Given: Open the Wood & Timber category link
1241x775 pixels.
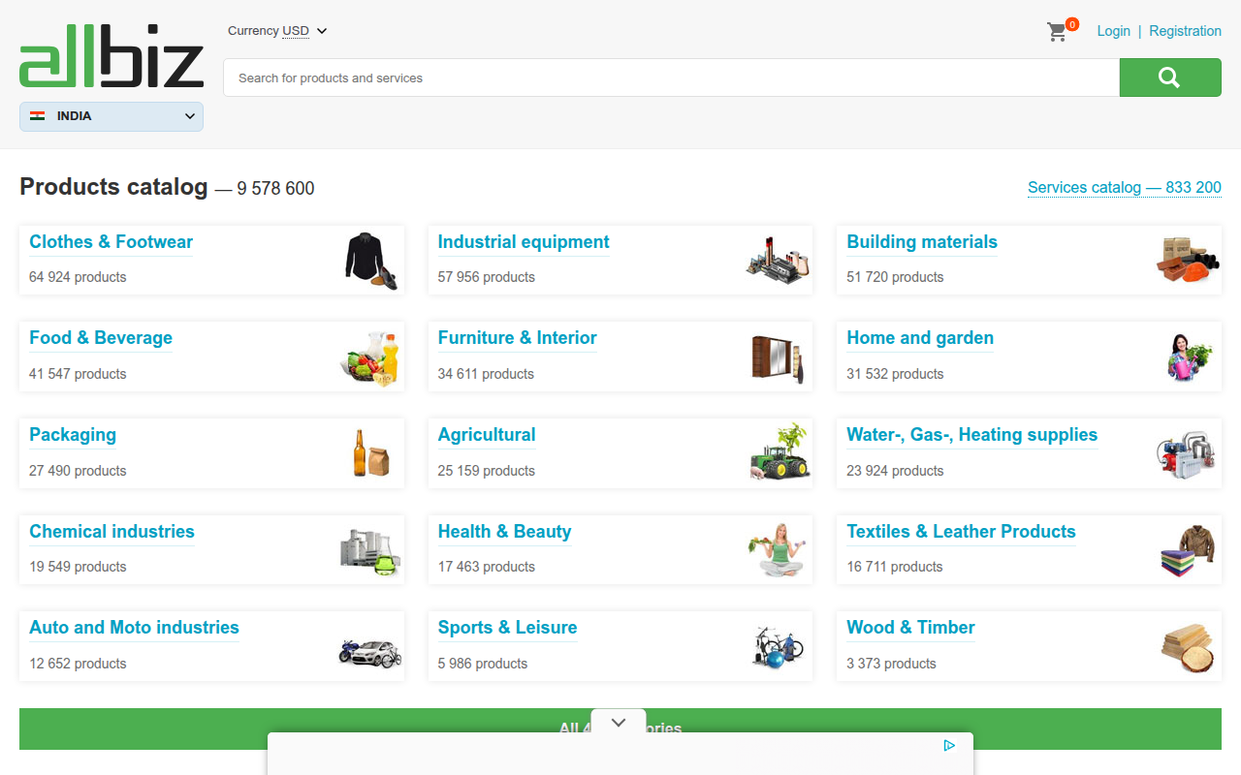Looking at the screenshot, I should 910,628.
